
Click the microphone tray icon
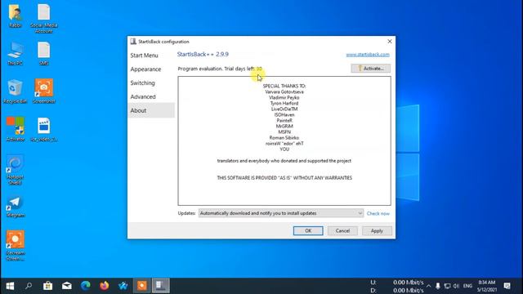tap(438, 286)
